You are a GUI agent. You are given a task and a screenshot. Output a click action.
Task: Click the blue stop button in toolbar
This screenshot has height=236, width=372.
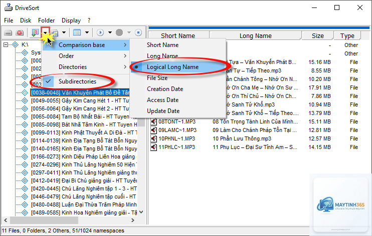point(138,32)
